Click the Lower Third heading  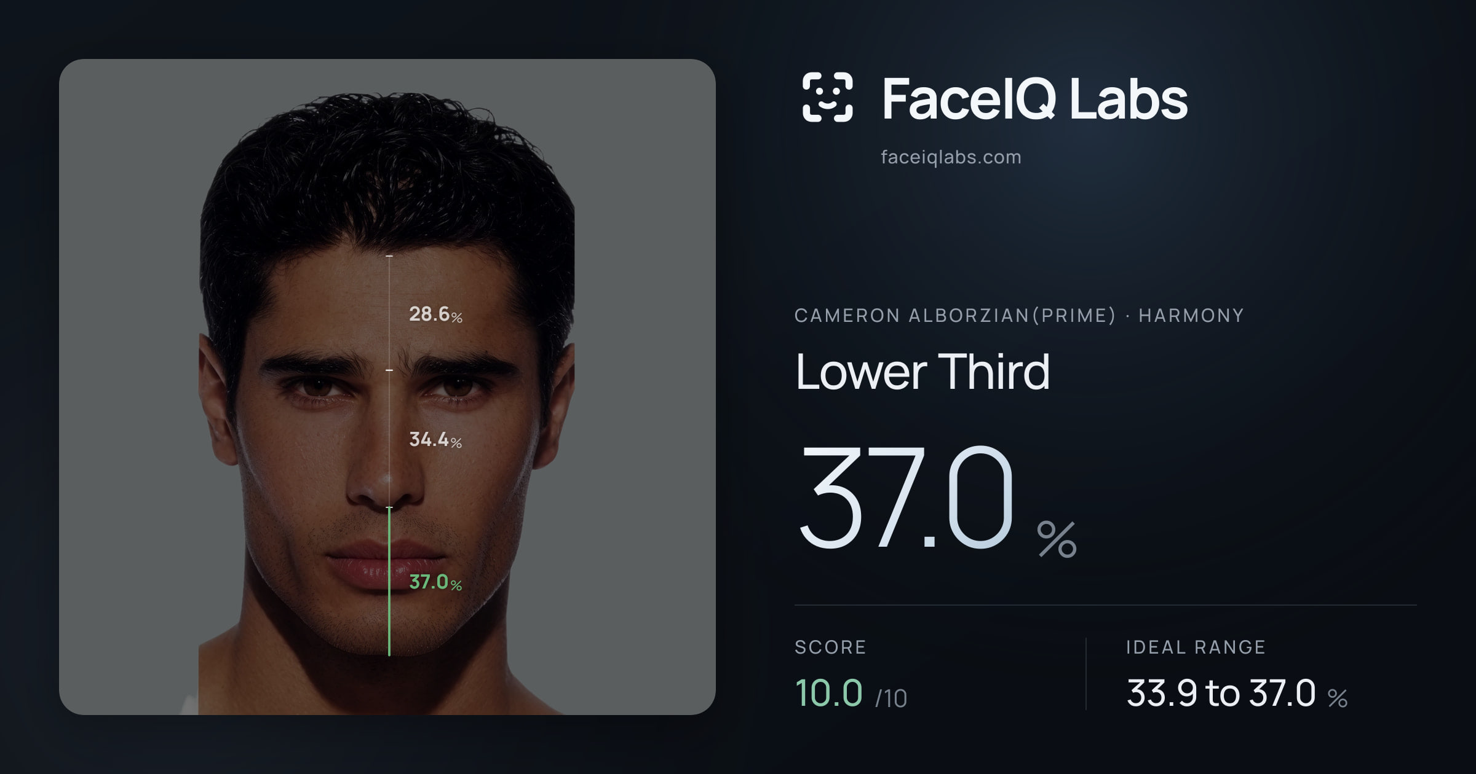[x=922, y=371]
